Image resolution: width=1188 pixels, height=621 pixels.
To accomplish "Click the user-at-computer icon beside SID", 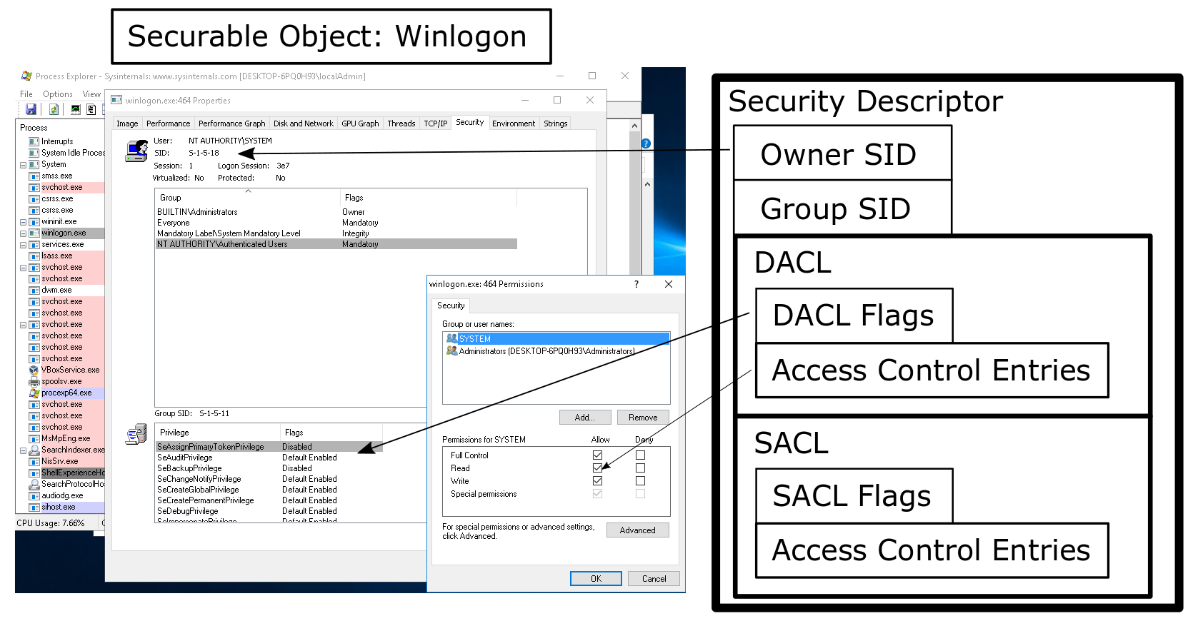I will coord(136,151).
